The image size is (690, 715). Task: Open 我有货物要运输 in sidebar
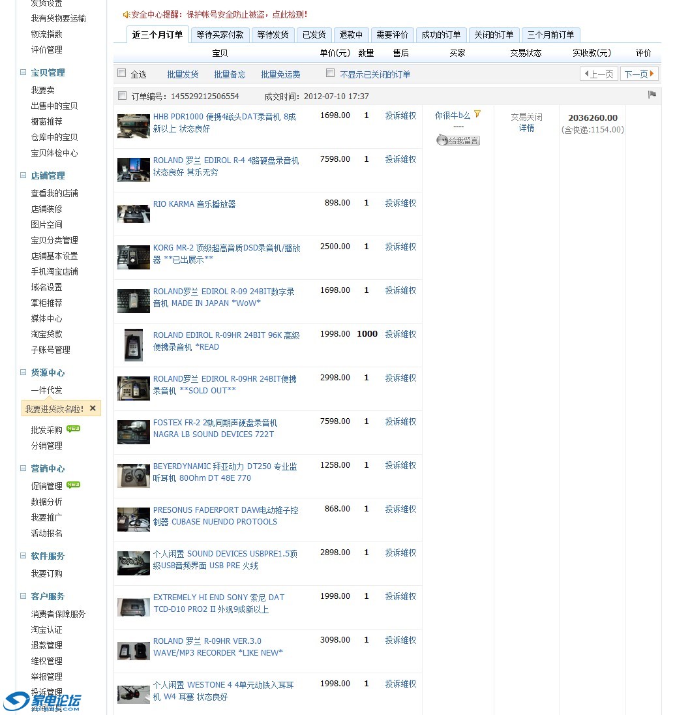(x=58, y=18)
